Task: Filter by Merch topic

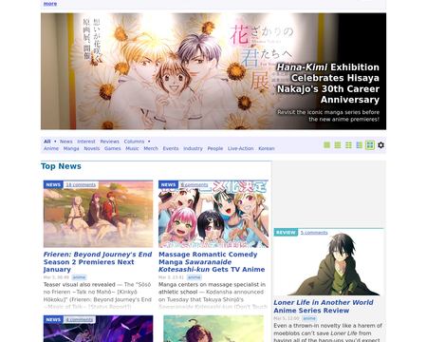Action: [x=151, y=148]
